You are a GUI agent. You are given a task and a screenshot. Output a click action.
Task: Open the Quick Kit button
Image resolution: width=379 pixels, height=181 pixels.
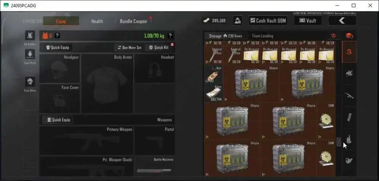point(159,48)
